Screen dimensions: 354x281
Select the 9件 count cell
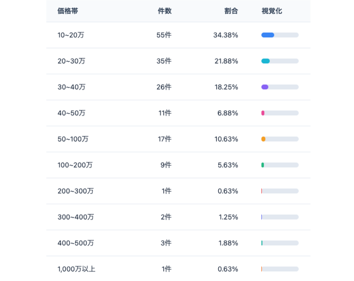166,165
